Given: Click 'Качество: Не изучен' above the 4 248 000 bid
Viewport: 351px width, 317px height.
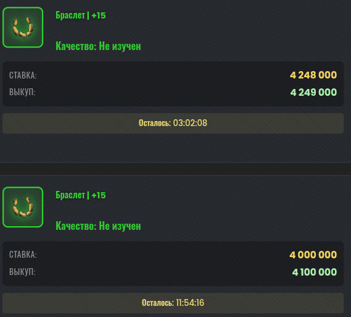Looking at the screenshot, I should click(x=98, y=46).
